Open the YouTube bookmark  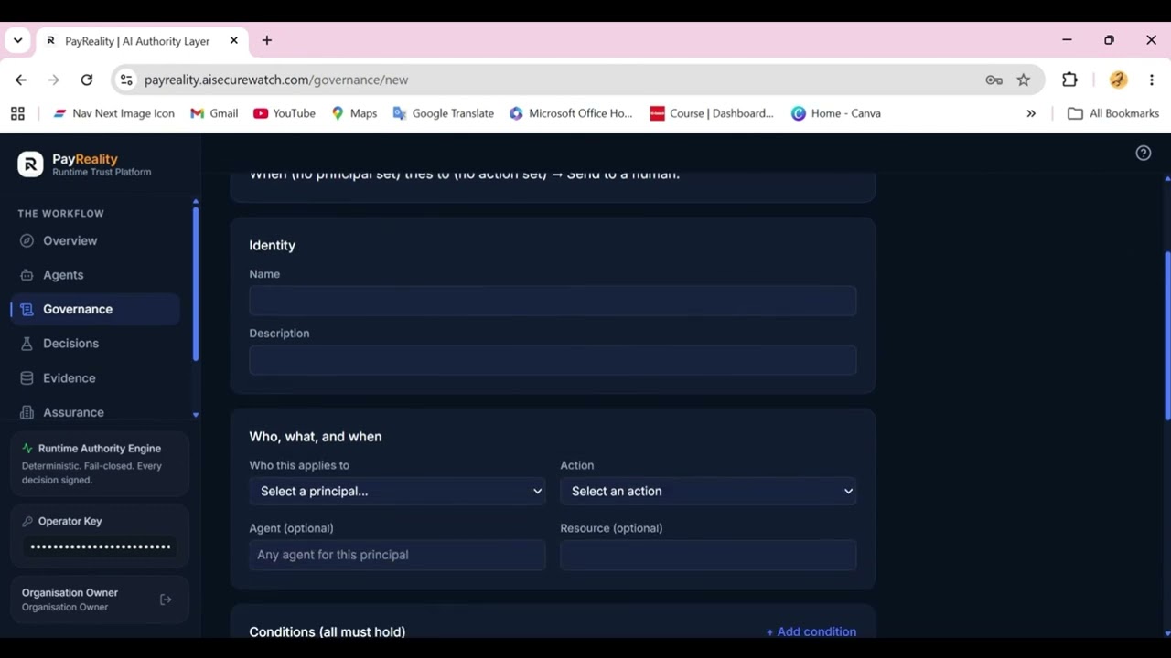(x=285, y=113)
